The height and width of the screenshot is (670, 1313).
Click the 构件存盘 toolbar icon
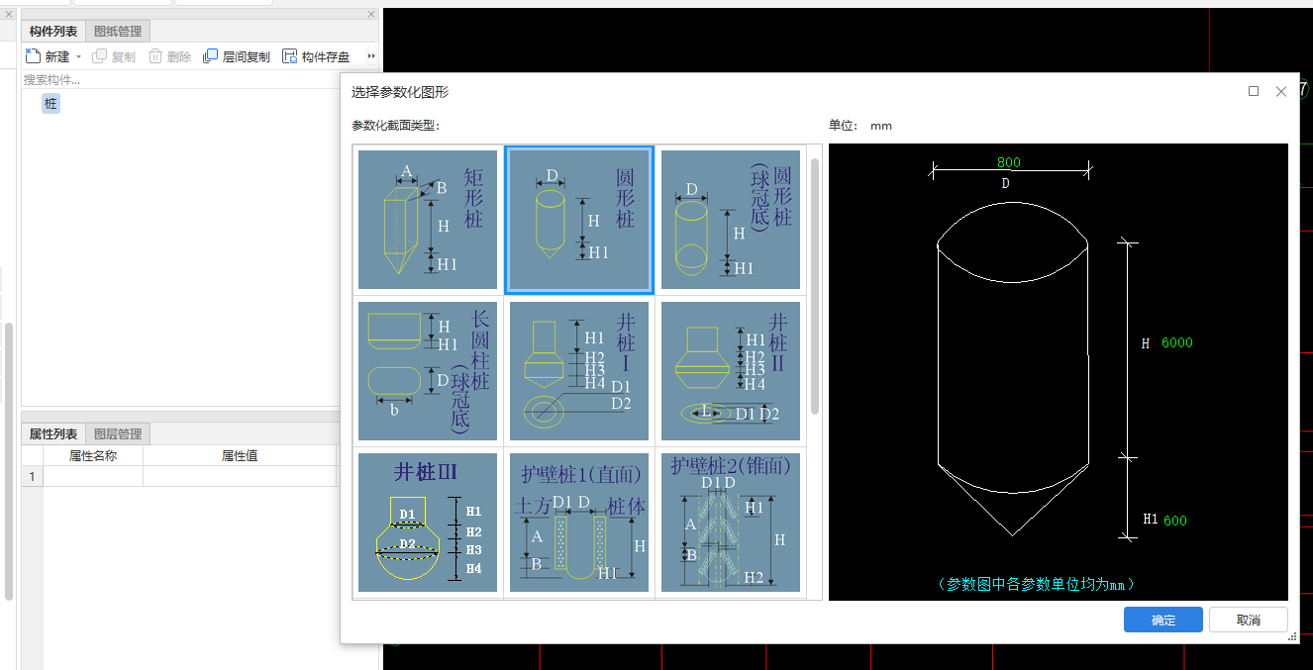pyautogui.click(x=289, y=56)
